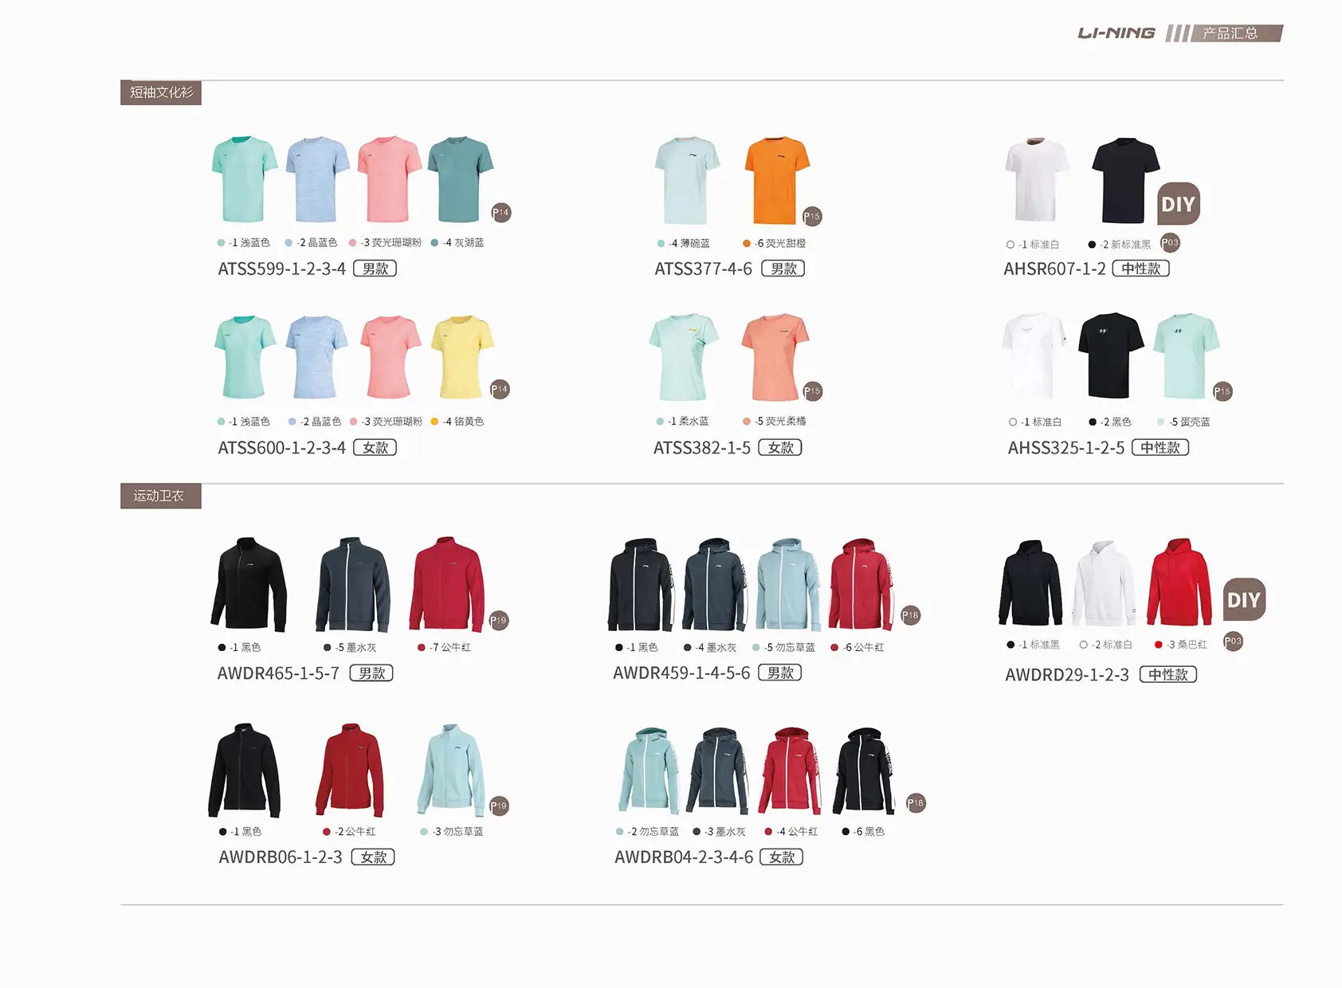Viewport: 1342px width, 988px height.
Task: Click the DIY badge beside AWDRD29 hoodies
Action: [1244, 600]
